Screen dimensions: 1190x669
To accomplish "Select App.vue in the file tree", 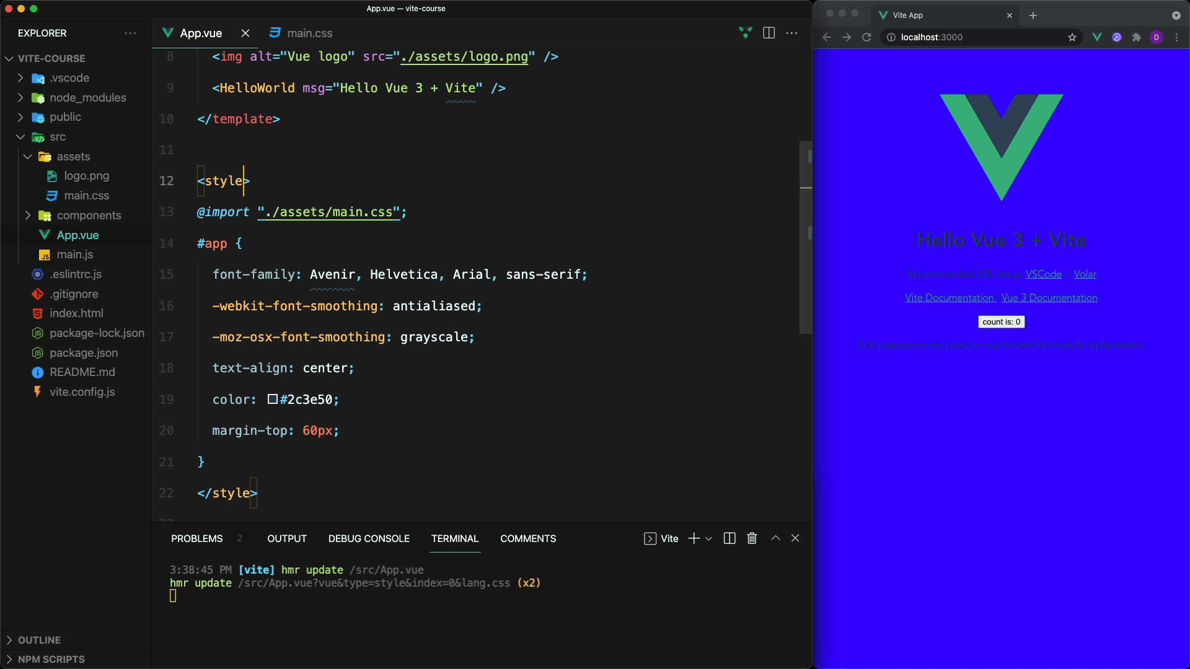I will (x=77, y=235).
